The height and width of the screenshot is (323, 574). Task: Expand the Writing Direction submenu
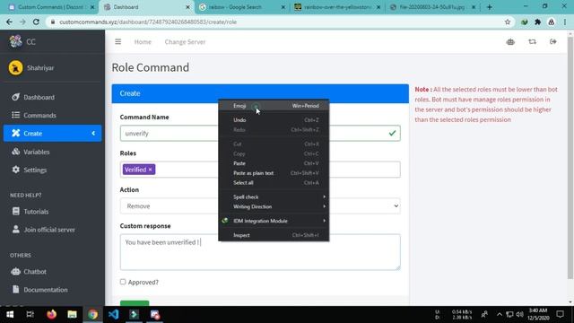click(x=274, y=206)
